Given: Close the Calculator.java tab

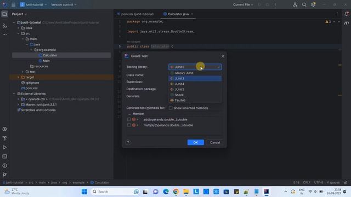Looking at the screenshot, I should pyautogui.click(x=192, y=14).
